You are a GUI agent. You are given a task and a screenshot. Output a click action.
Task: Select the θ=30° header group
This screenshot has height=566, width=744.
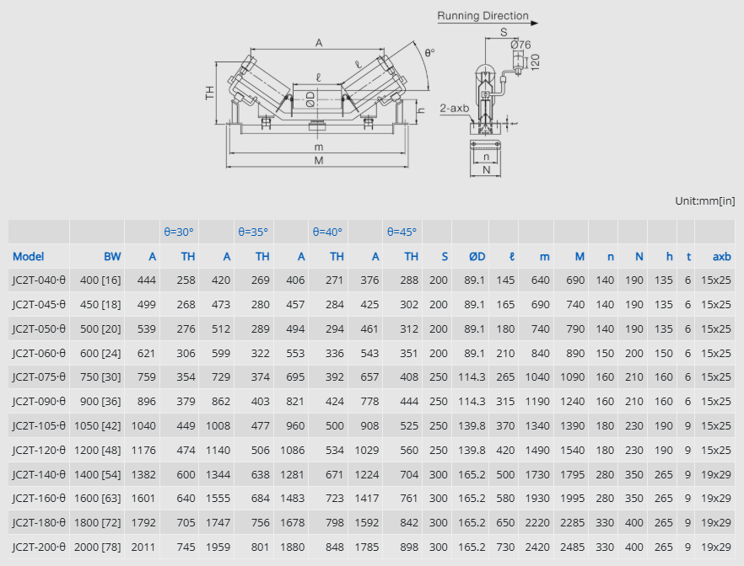tap(178, 231)
